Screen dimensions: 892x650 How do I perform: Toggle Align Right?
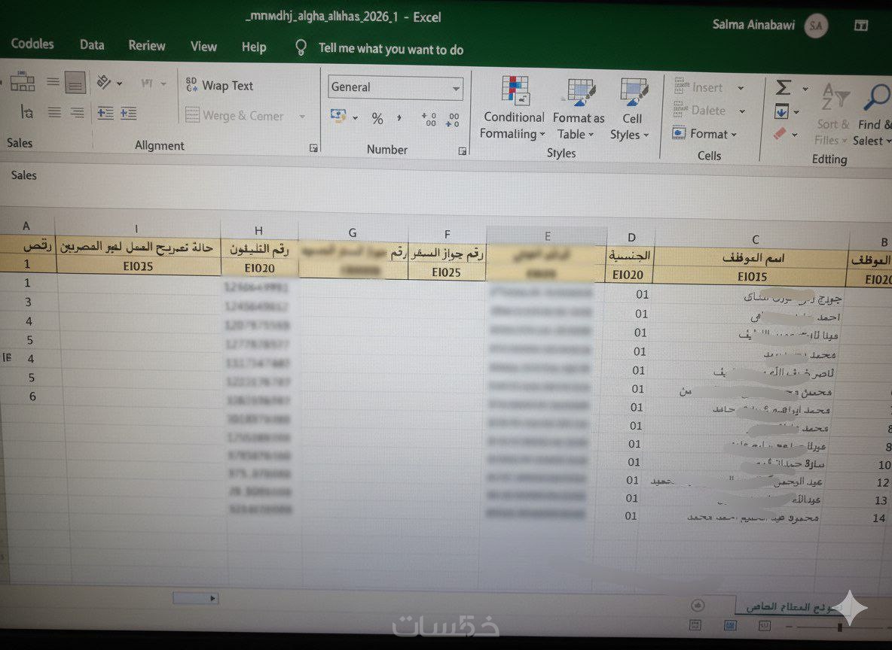point(78,113)
